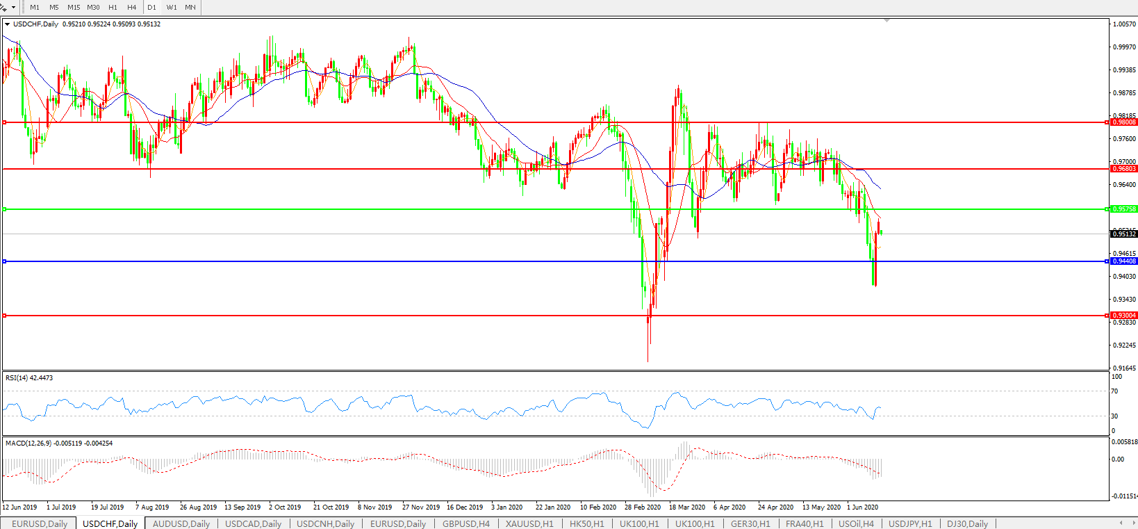
Task: Select the green horizontal line at 0.95758
Action: (x=556, y=209)
